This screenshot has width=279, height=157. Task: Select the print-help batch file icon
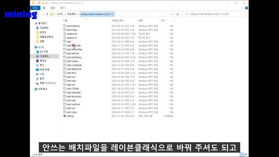[65, 30]
